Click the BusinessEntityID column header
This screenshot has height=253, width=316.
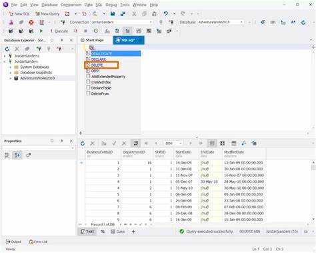[x=103, y=154]
